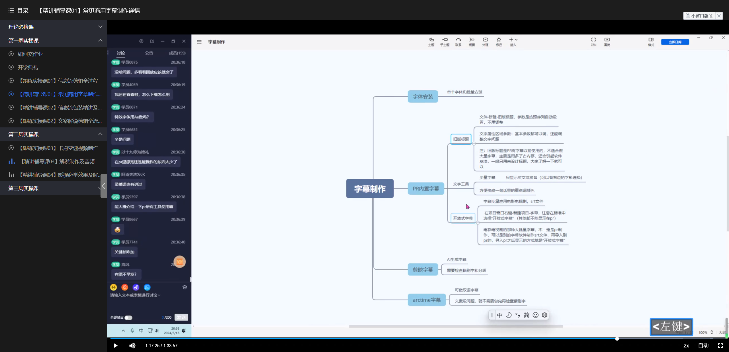Enter fullscreen mode for the video
Viewport: 729px width, 352px height.
[720, 345]
